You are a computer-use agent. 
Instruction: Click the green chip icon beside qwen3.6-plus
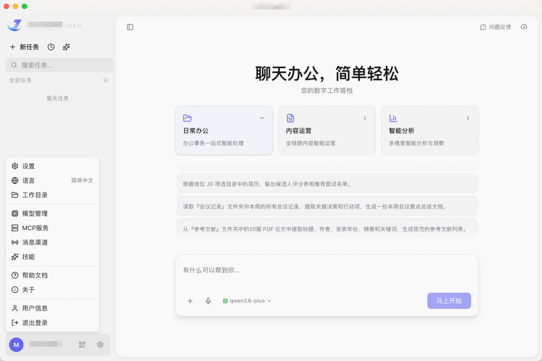click(x=225, y=301)
